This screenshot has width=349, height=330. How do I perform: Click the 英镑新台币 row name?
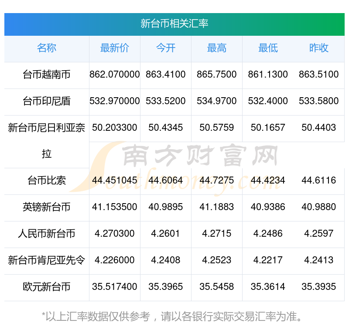[47, 207]
